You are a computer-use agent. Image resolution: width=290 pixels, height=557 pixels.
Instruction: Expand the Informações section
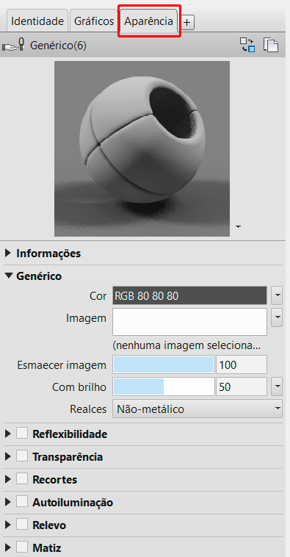pos(8,254)
